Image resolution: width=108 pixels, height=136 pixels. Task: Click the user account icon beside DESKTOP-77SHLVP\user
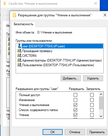pyautogui.click(x=19, y=46)
